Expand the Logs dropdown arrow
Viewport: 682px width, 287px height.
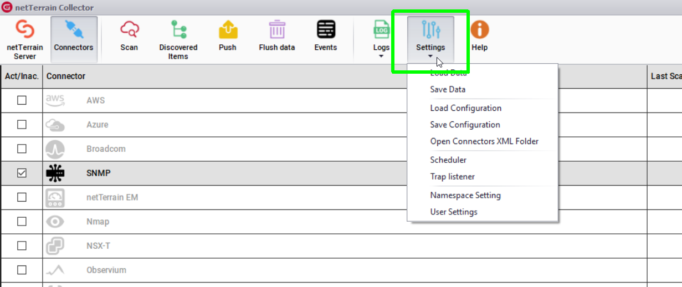381,56
